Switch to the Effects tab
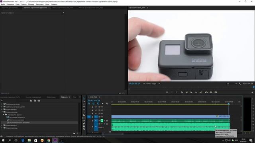 (x=64, y=97)
